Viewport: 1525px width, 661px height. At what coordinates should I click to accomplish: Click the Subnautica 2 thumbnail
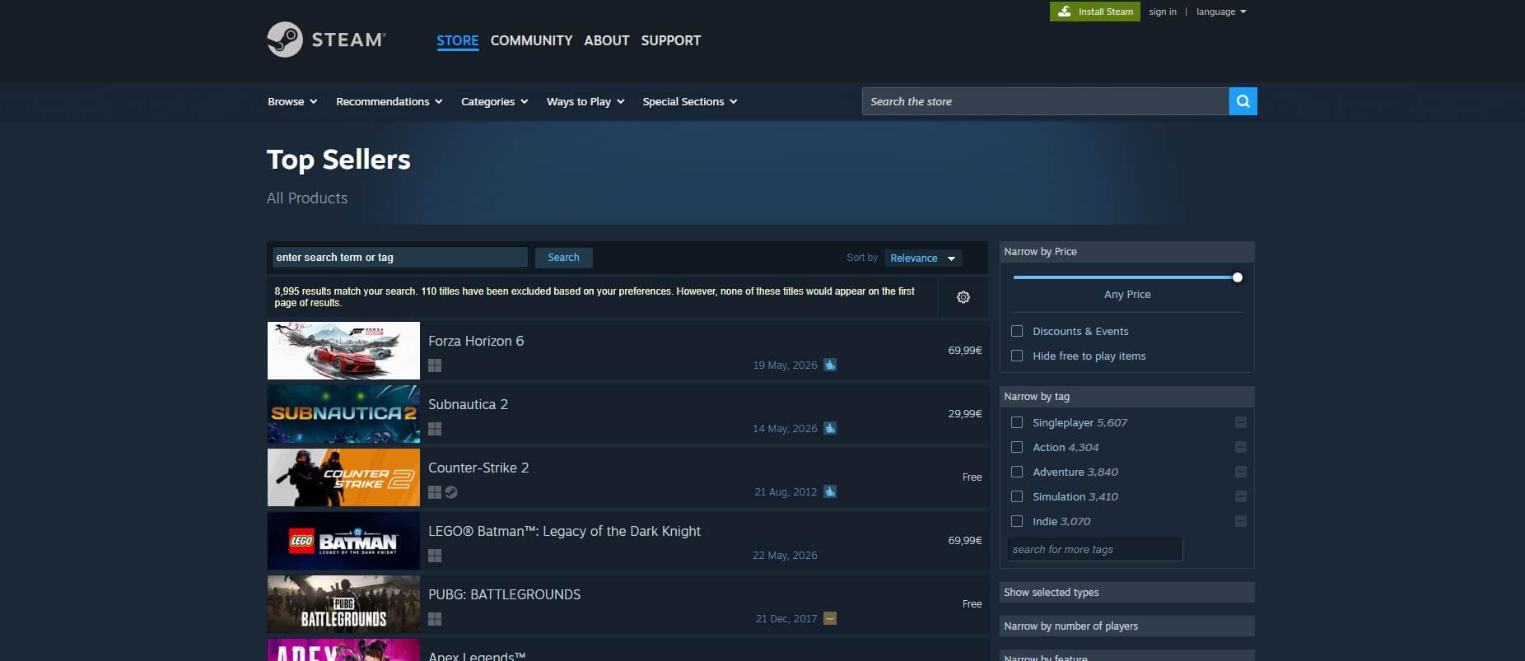[343, 414]
